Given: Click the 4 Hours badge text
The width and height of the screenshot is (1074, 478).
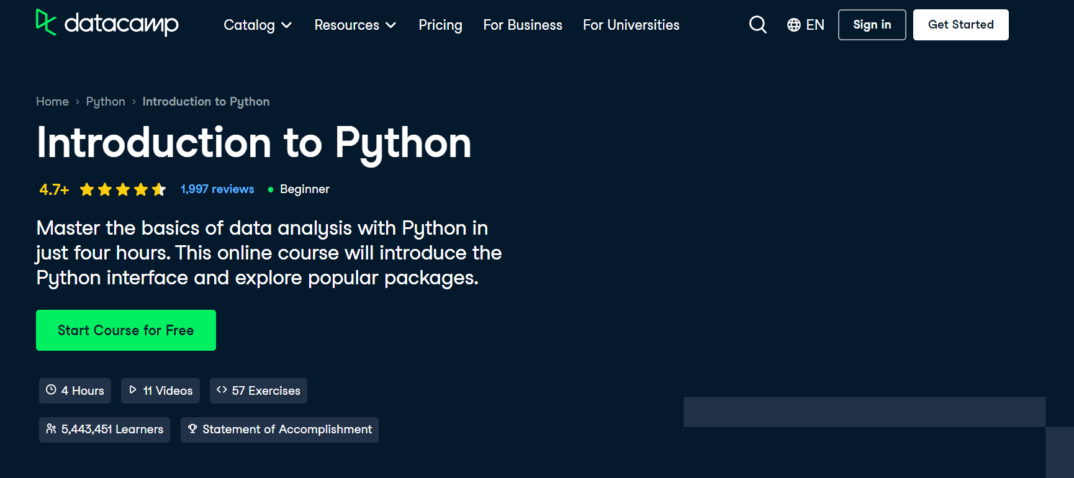Looking at the screenshot, I should (83, 390).
